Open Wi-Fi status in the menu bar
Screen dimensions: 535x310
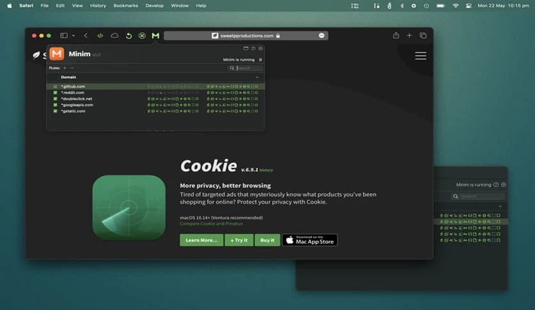[x=456, y=6]
